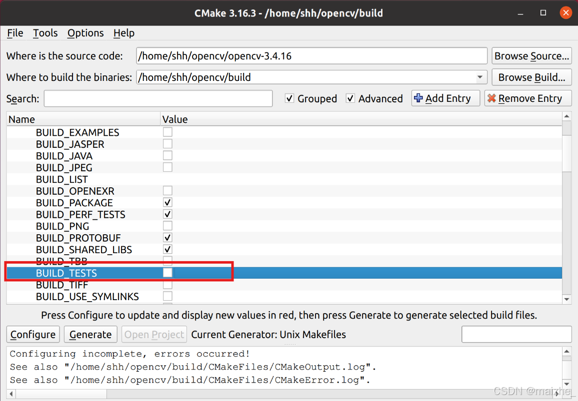Enable the BUILD_OPENEXR checkbox
578x401 pixels.
(167, 191)
